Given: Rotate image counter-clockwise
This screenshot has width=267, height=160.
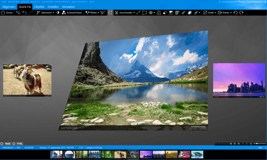Looking at the screenshot, I should (x=235, y=13).
